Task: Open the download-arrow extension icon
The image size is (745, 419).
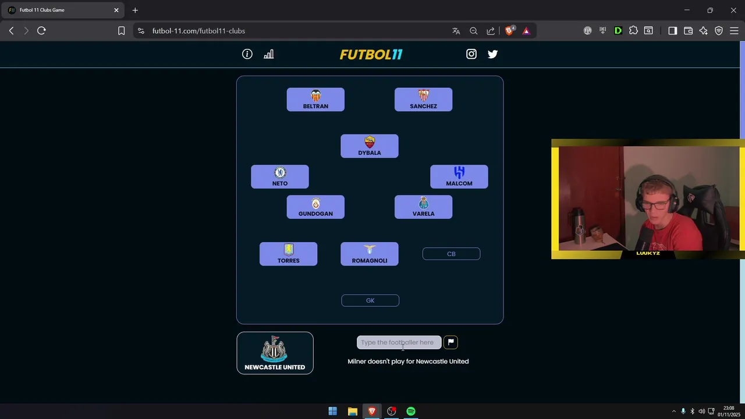Action: (603, 31)
